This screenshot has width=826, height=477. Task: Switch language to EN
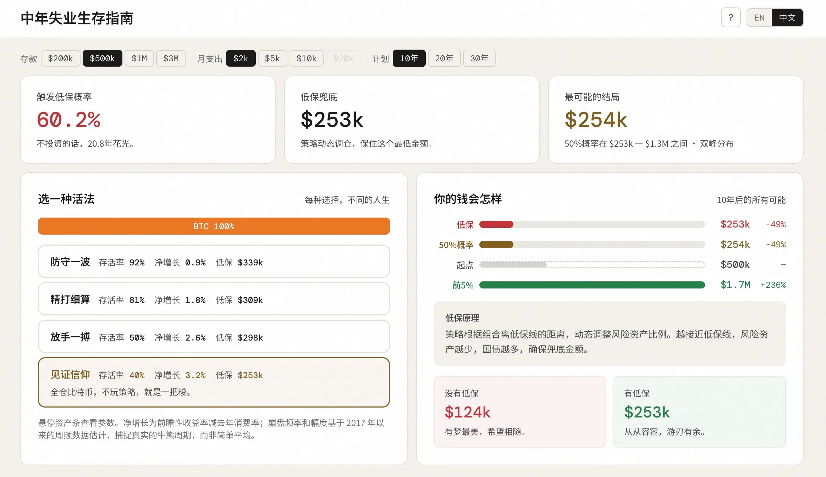(x=759, y=18)
